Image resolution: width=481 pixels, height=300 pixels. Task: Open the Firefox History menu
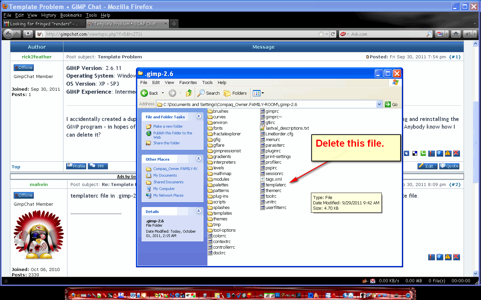tap(49, 15)
